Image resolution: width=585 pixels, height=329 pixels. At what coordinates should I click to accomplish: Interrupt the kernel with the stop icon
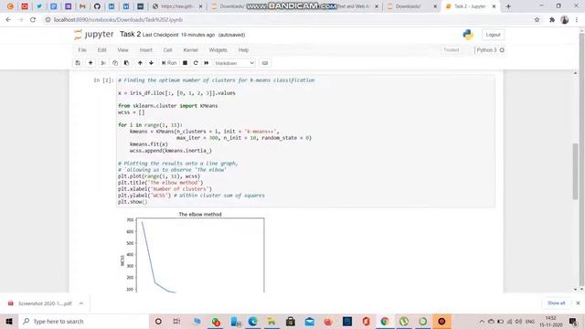[x=185, y=63]
